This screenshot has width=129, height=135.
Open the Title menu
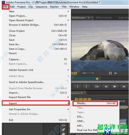[x=64, y=7]
